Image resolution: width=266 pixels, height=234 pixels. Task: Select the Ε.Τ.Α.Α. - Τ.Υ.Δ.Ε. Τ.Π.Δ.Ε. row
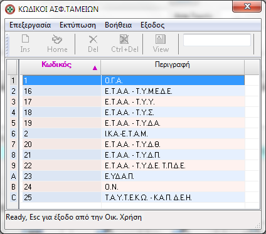point(134,166)
